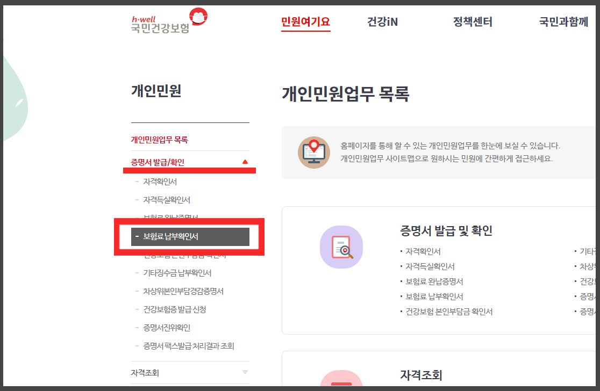The width and height of the screenshot is (600, 391).
Task: Open the 증명서 발급/확인 sidebar section
Action: tap(158, 162)
